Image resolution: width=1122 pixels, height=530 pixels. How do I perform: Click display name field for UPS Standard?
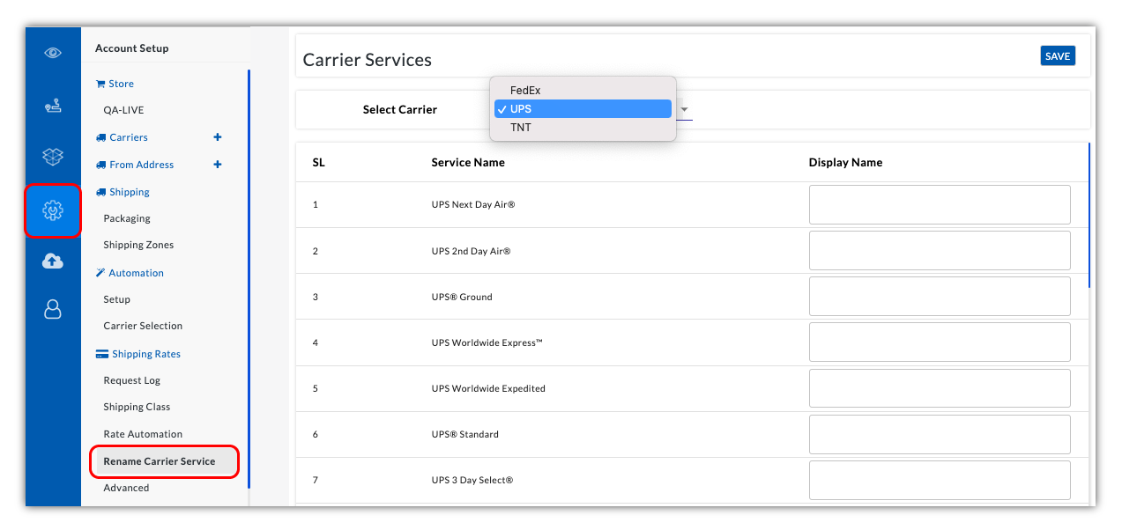[x=940, y=434]
